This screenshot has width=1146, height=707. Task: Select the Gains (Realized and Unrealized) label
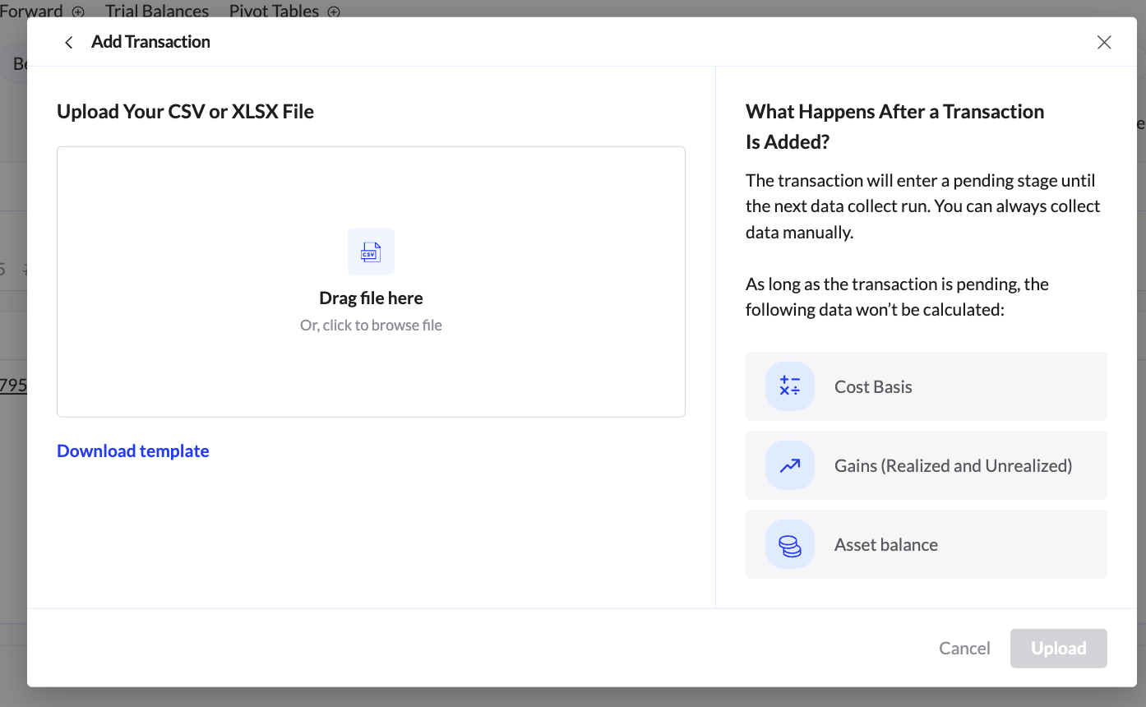coord(953,466)
